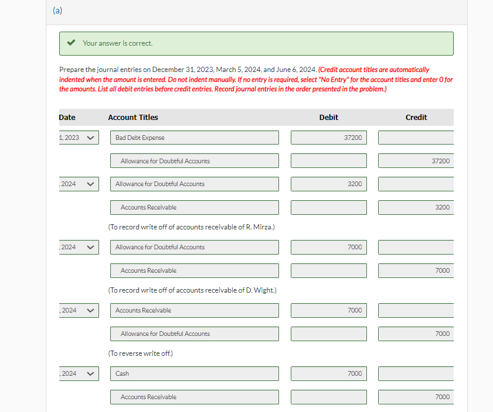Click the indented Allowance for Doubtful Accounts field under Bad Debt Expense

pyautogui.click(x=194, y=160)
